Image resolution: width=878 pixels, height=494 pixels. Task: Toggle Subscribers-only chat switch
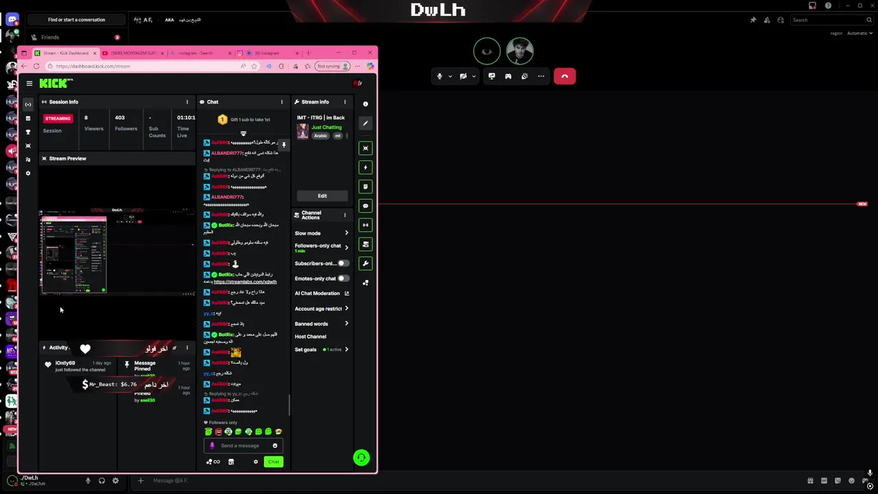(x=343, y=263)
